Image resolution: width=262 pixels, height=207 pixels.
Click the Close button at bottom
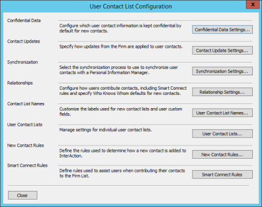22,195
